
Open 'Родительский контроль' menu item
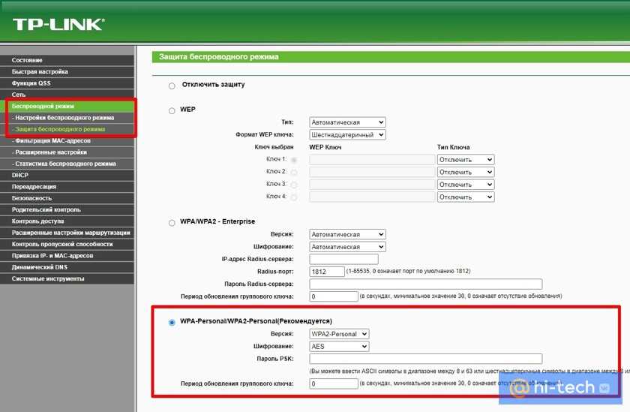pyautogui.click(x=46, y=209)
